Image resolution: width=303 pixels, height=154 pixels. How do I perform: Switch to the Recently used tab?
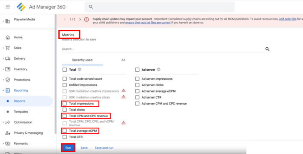coord(82,60)
